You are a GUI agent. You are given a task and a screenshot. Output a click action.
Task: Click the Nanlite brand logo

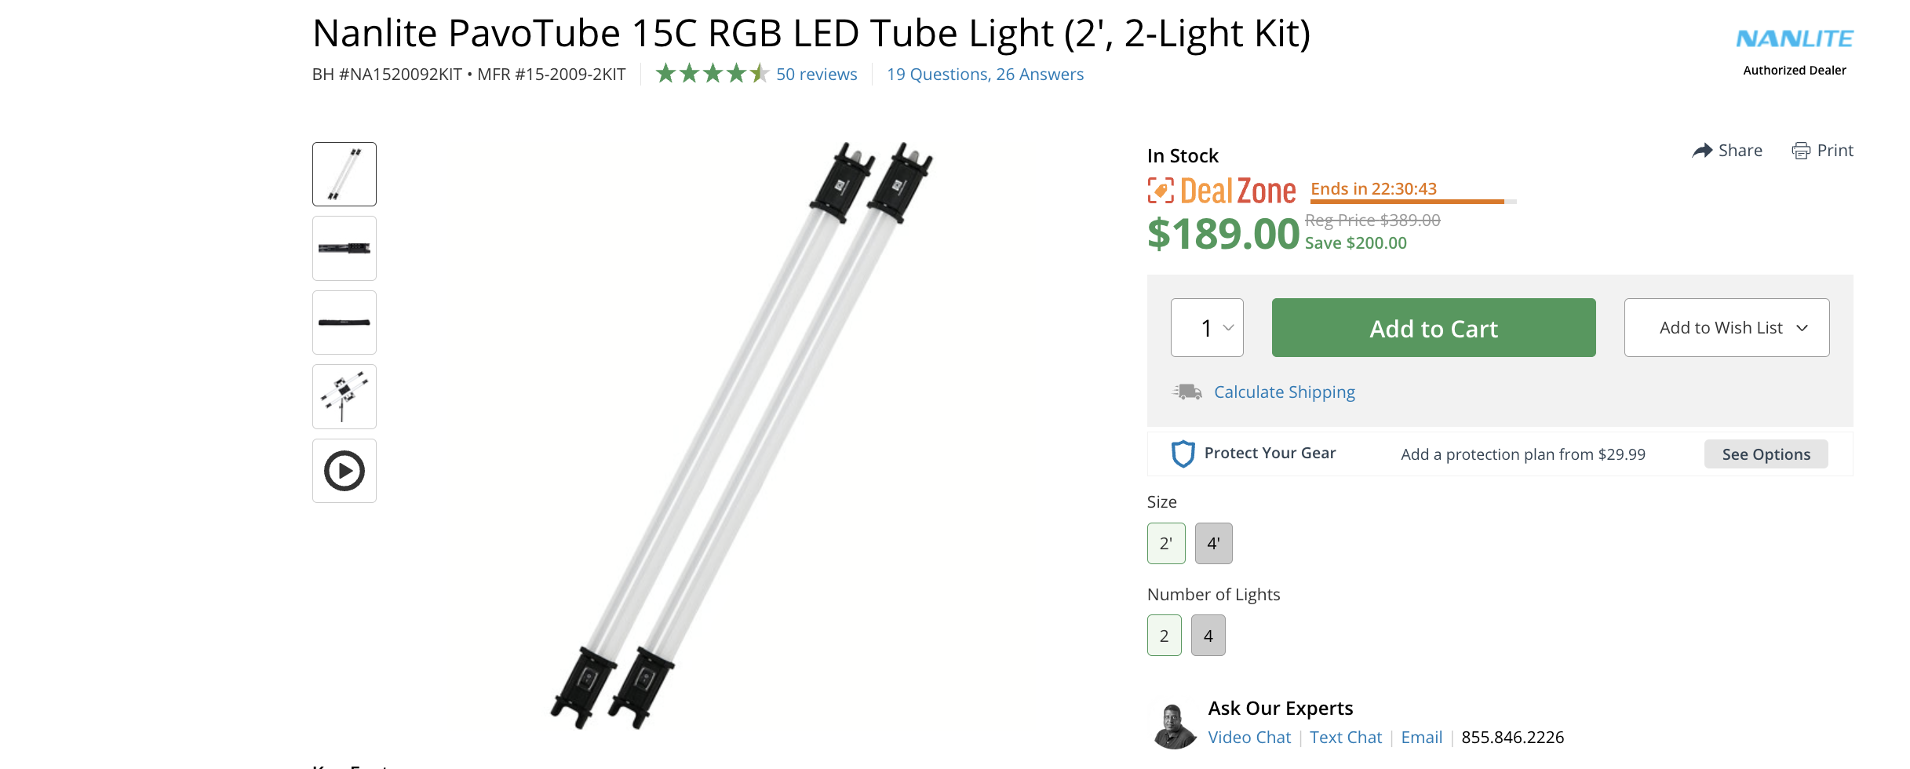[x=1794, y=39]
